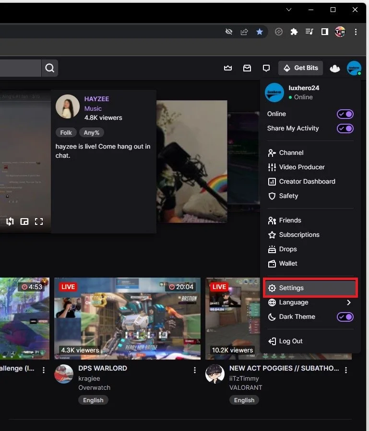Click the DPS WARLORD stream title

(x=103, y=368)
